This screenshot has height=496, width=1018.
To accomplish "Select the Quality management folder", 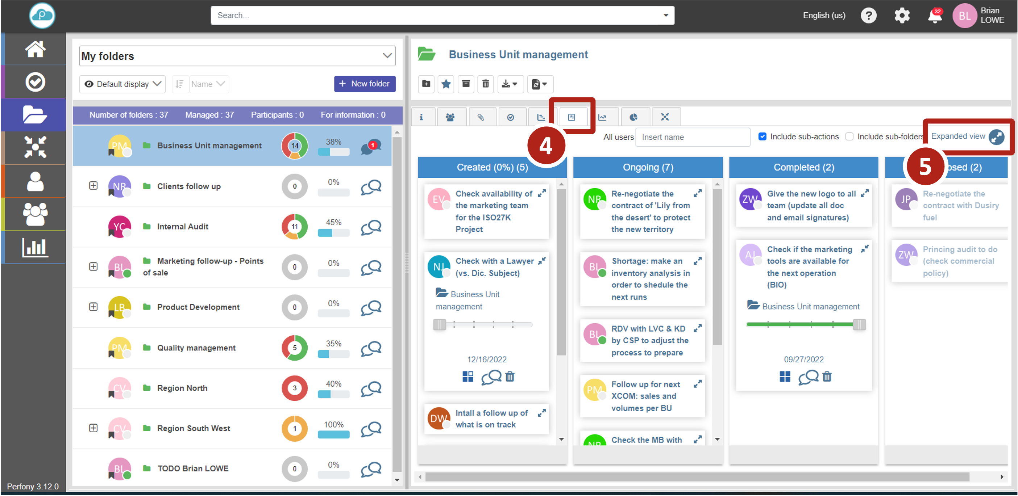I will point(196,348).
